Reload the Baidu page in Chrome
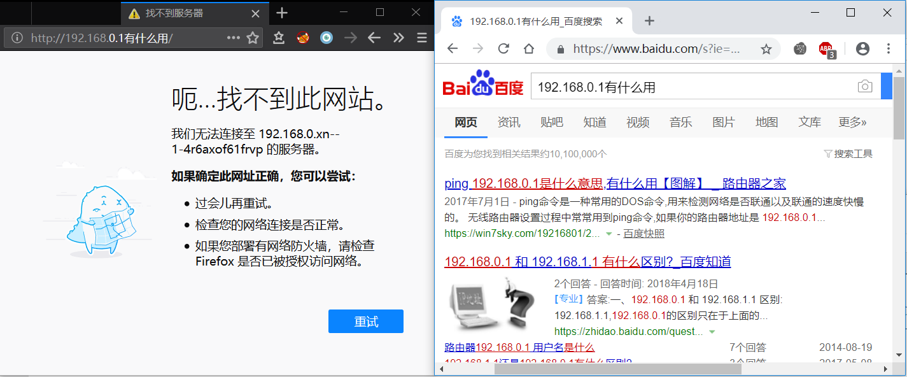This screenshot has width=907, height=377. tap(503, 49)
